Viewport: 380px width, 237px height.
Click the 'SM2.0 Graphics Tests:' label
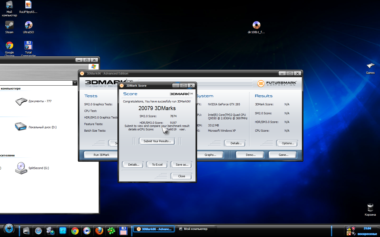98,104
